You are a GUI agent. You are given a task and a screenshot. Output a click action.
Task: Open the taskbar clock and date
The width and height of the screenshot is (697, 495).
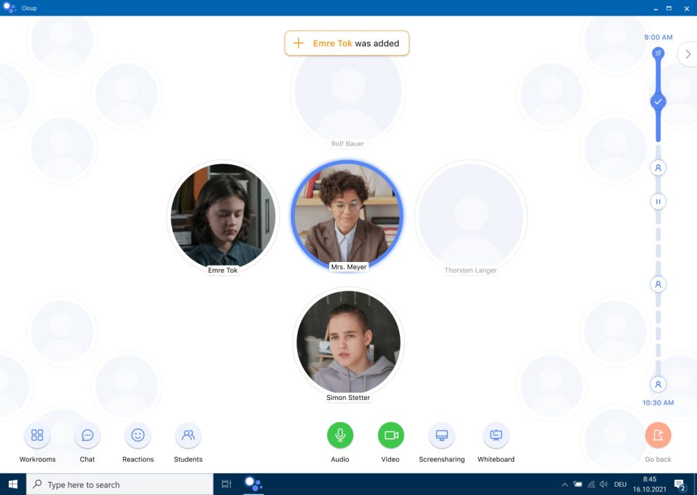tap(649, 484)
